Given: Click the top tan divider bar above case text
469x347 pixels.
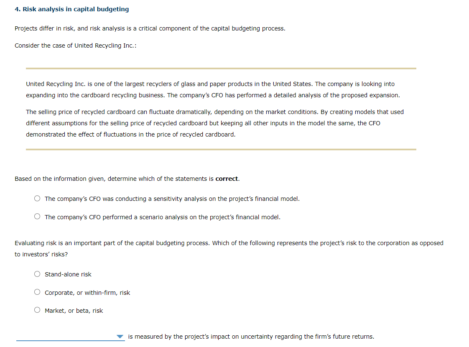Looking at the screenshot, I should 221,68.
